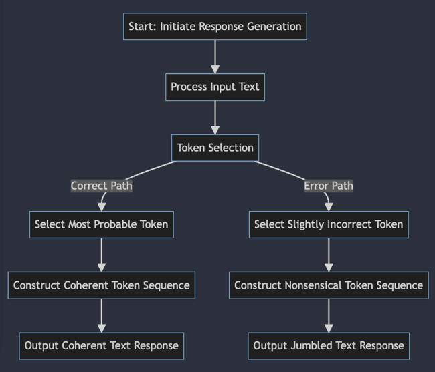This screenshot has width=435, height=372.
Task: Select the Correct Path edge label
Action: point(102,186)
